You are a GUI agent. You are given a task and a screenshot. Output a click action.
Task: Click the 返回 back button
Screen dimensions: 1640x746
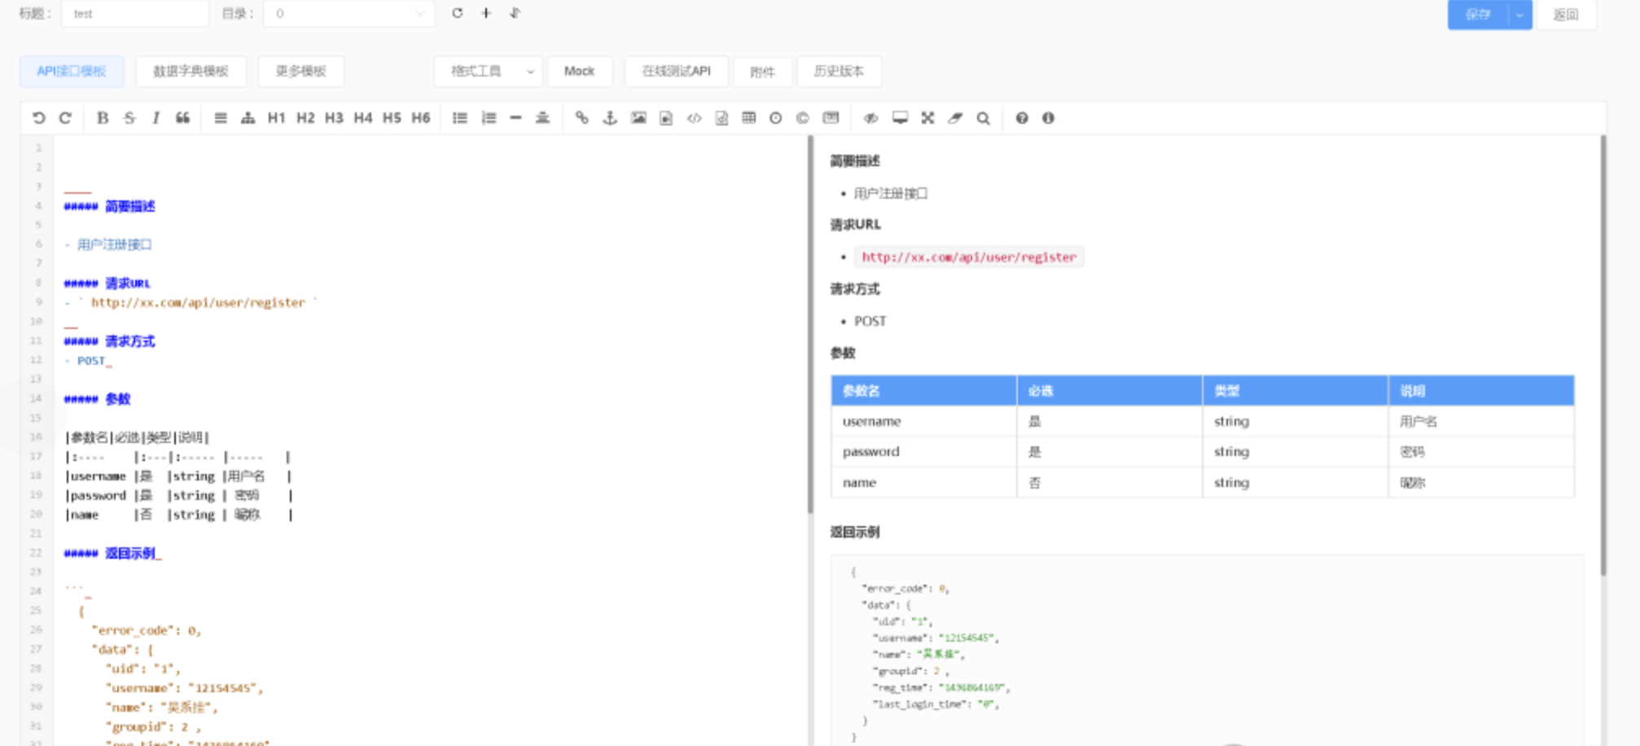pyautogui.click(x=1566, y=15)
